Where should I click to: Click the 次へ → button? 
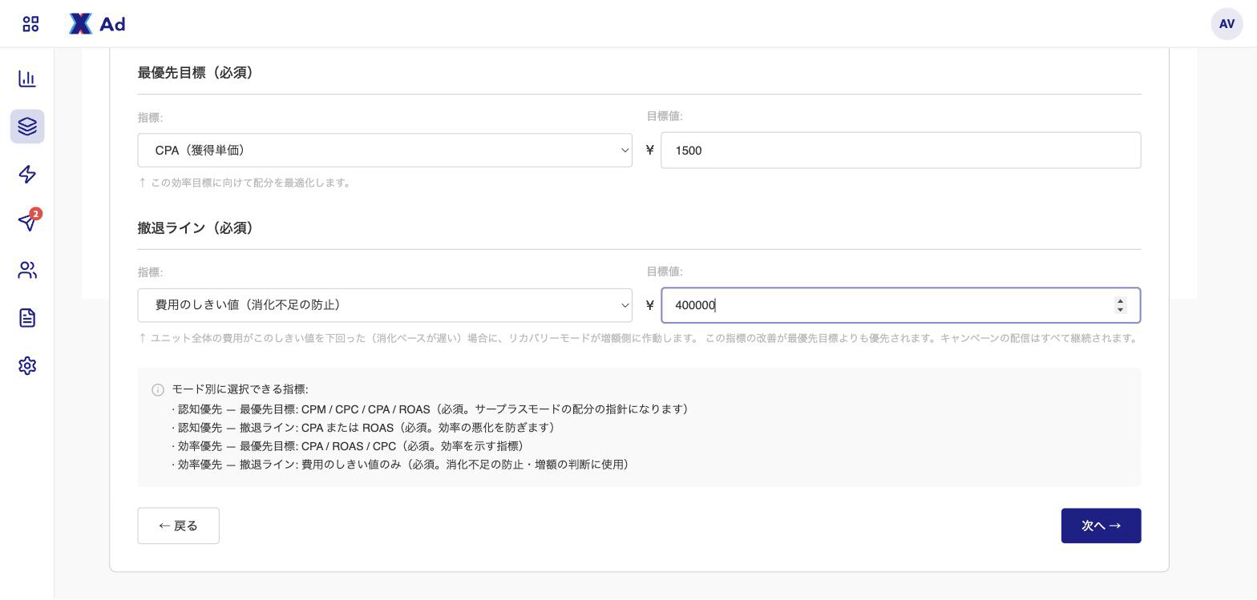point(1101,526)
